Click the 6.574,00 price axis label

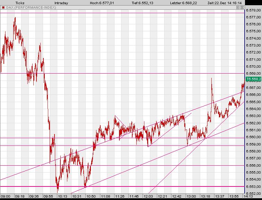click(254, 39)
